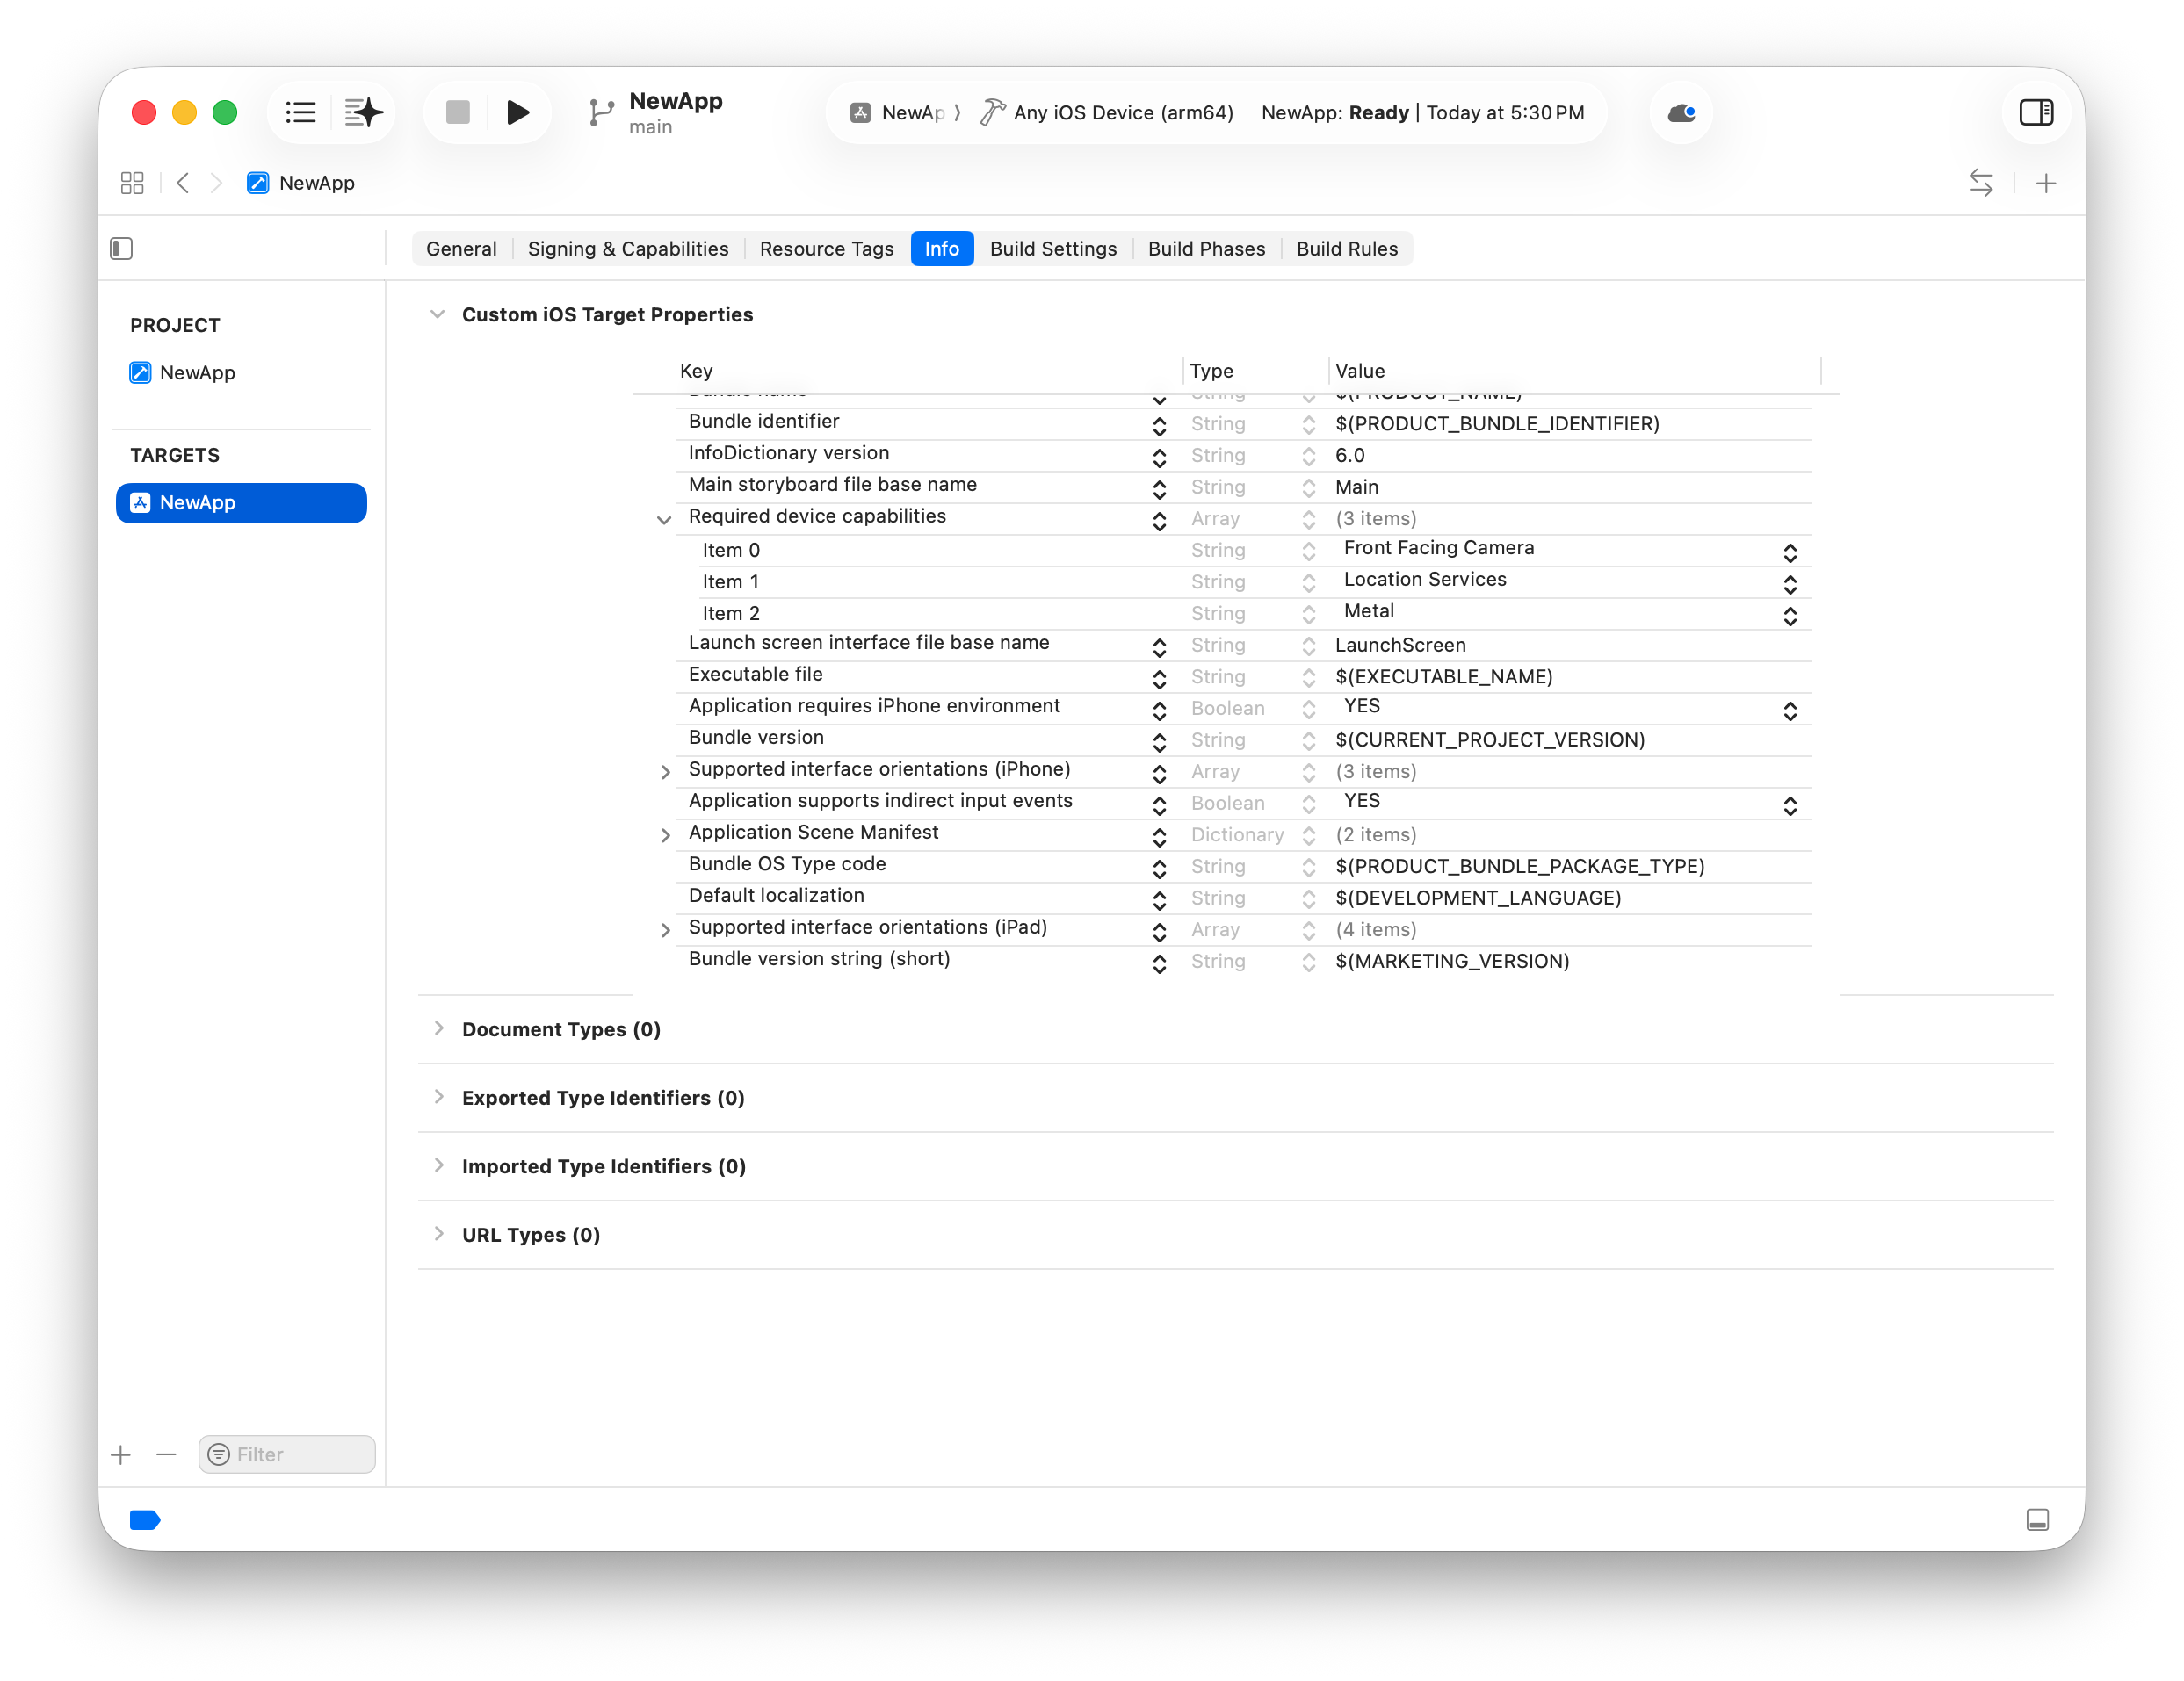Run the NewApp build with Play button

[x=517, y=112]
